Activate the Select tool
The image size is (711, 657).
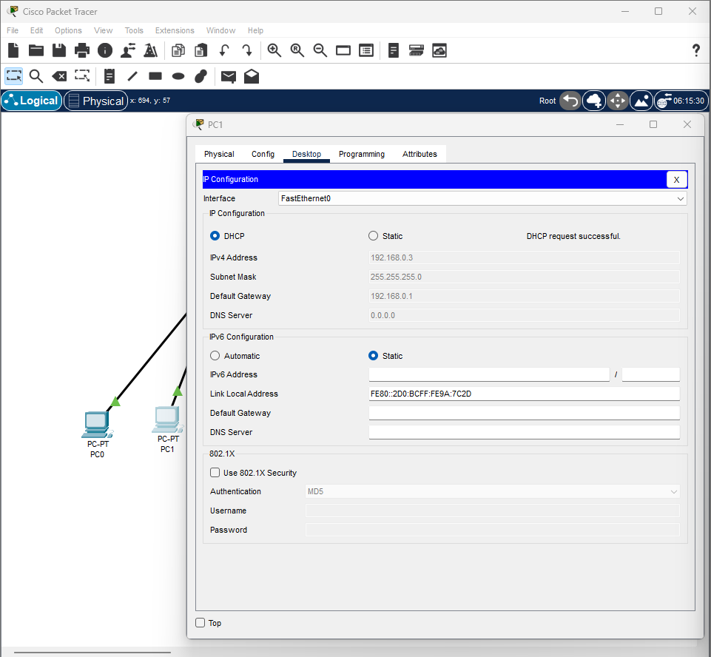point(13,75)
